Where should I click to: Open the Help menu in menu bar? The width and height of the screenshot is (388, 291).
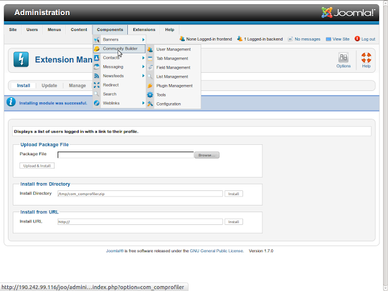click(170, 30)
